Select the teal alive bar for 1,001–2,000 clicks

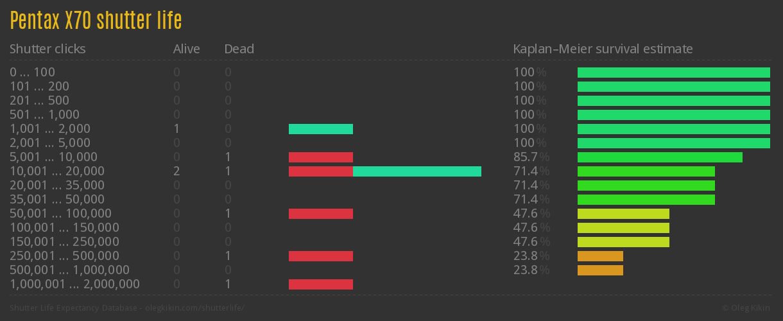point(320,129)
